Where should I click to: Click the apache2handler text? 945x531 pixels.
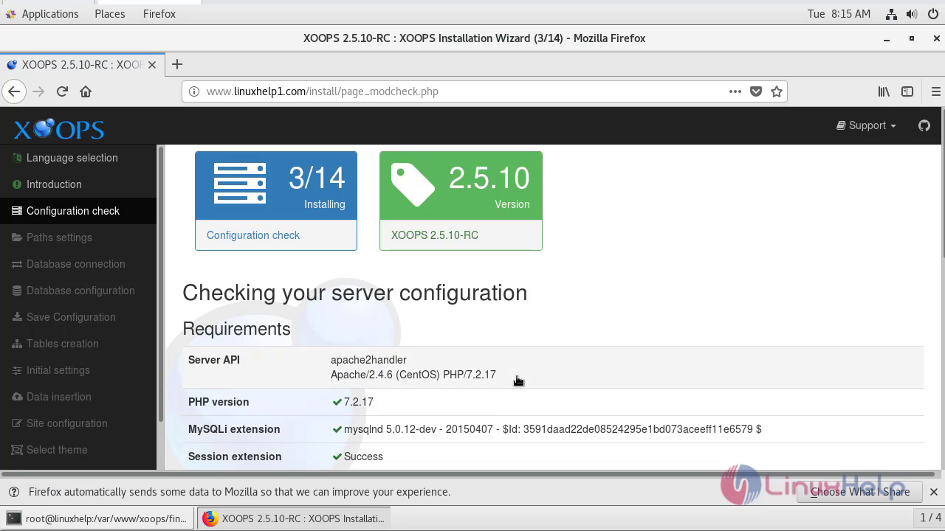(x=368, y=360)
